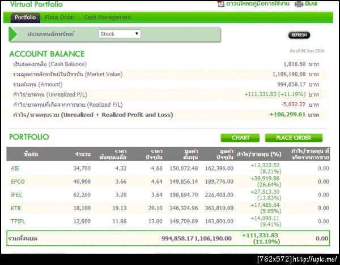Select KTB quantity 18,100
The width and height of the screenshot is (340, 265).
82,208
